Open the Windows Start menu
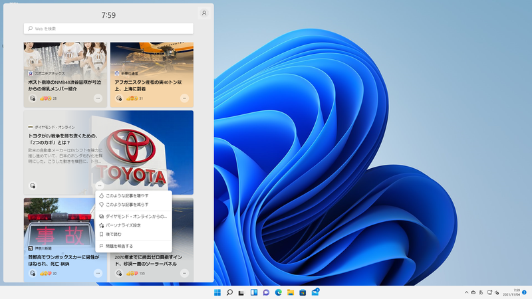Screen dimensions: 532x299 [217, 292]
